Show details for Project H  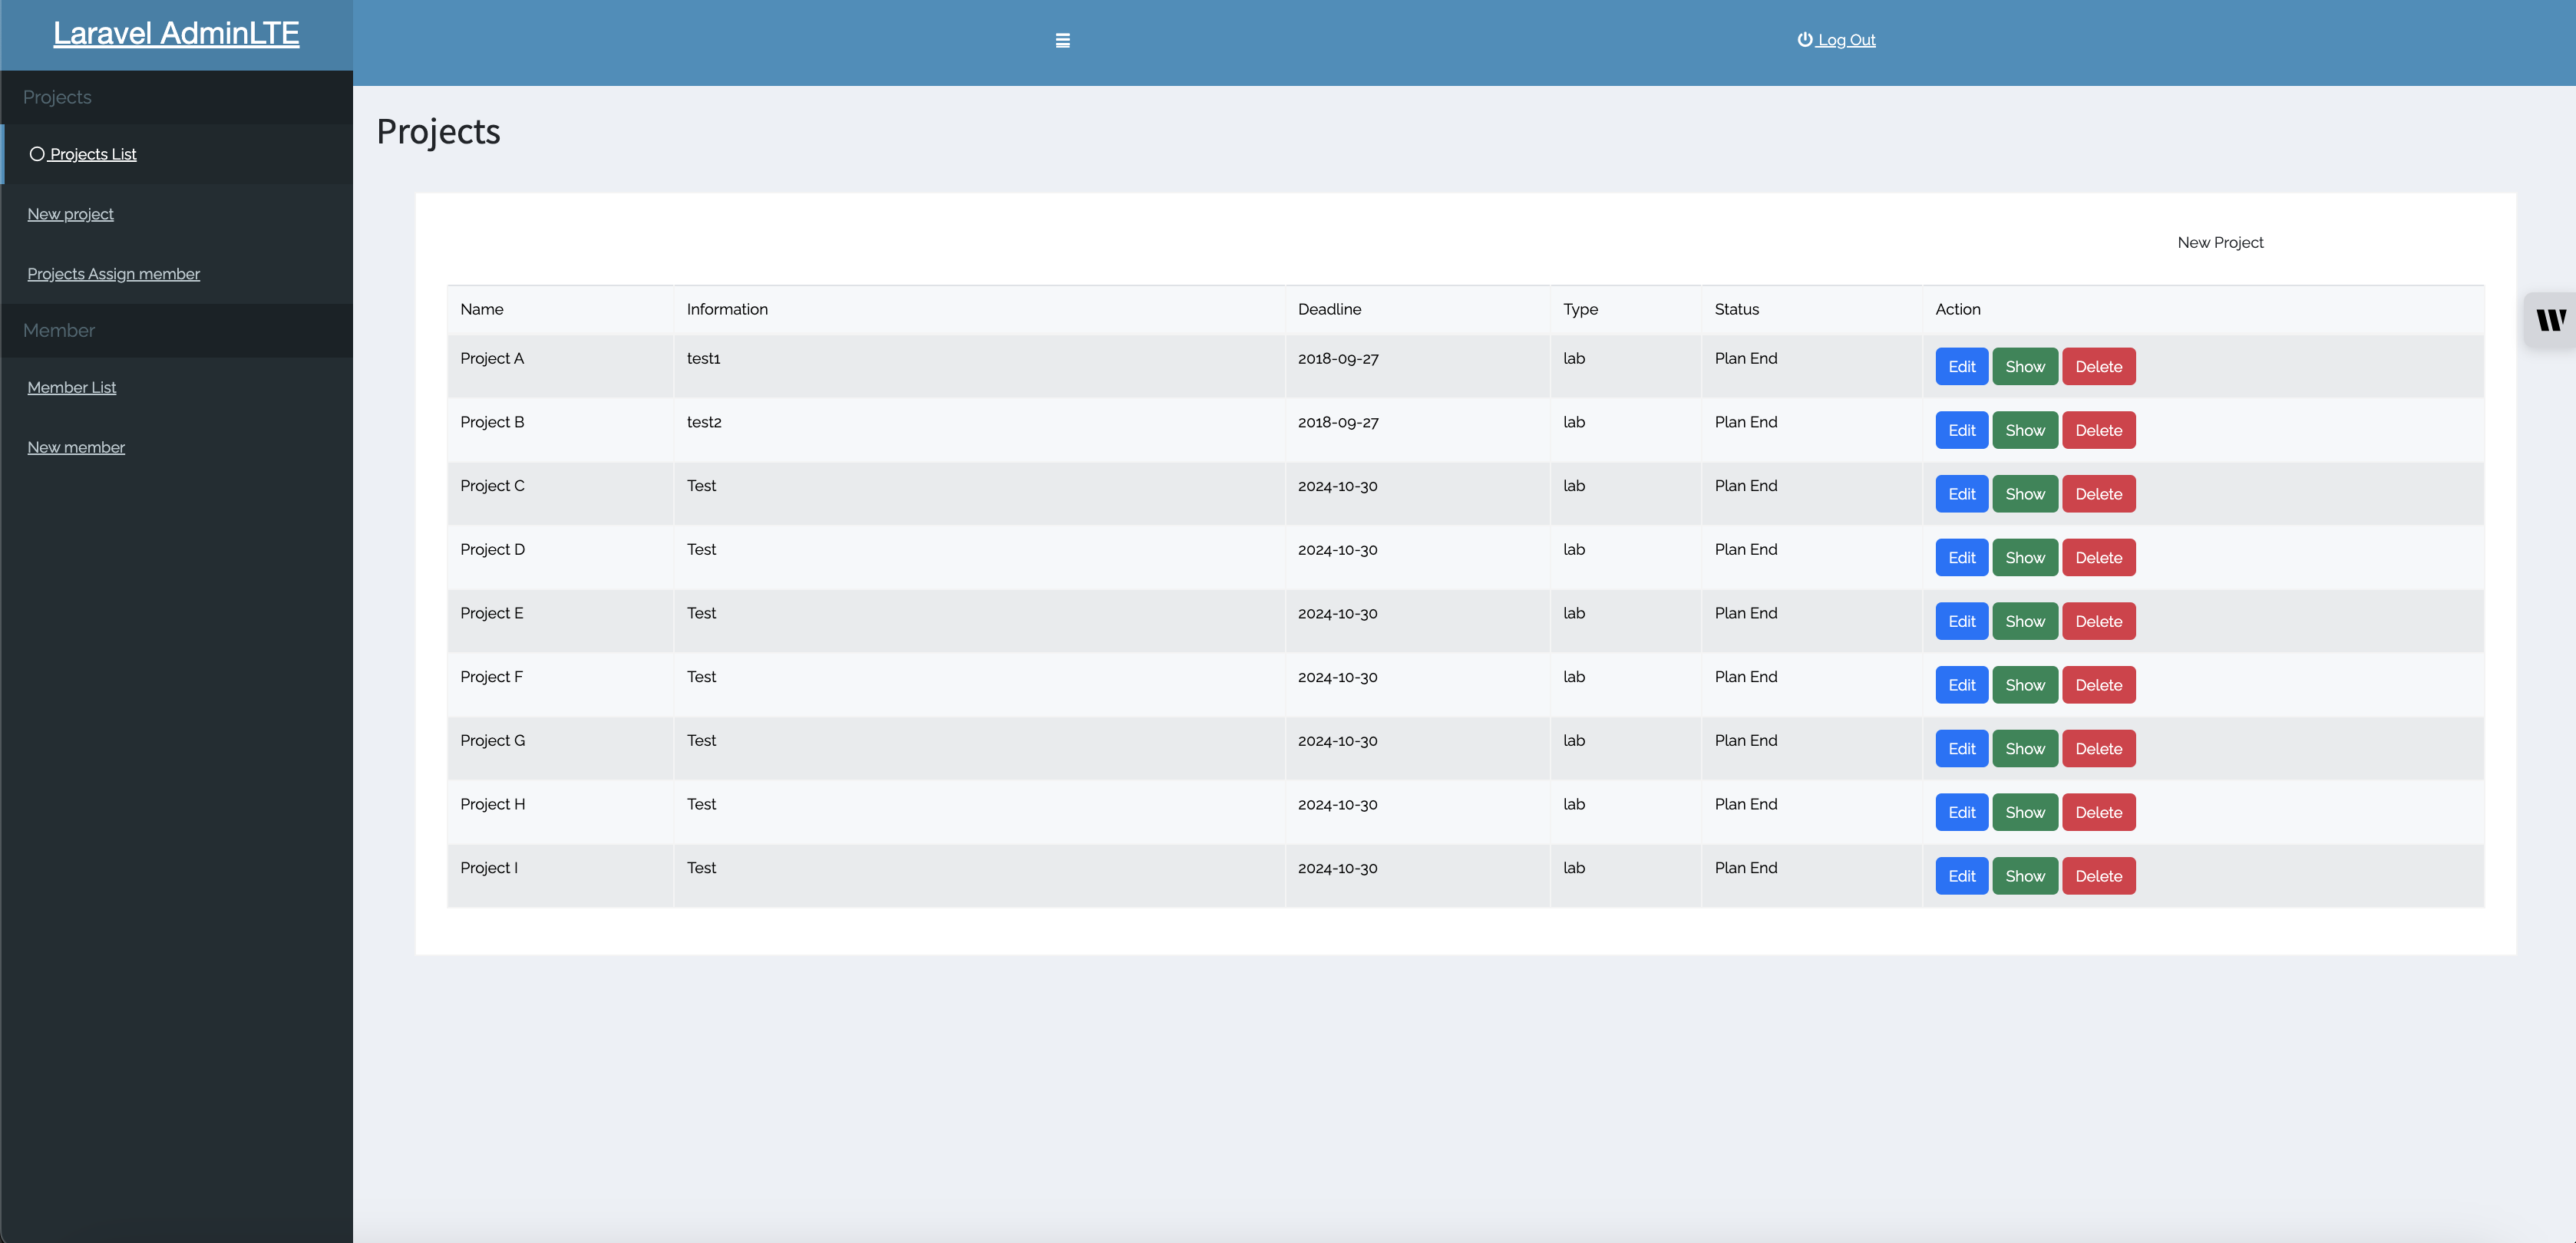point(2024,812)
